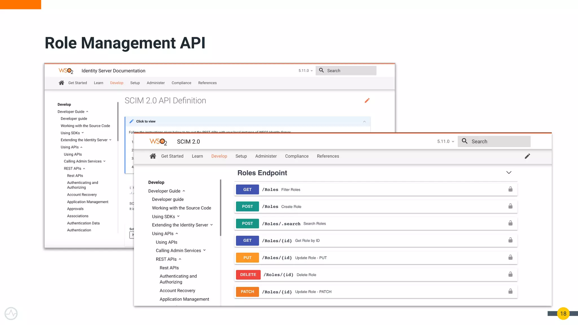Open Learn tab in SCIM 2.0 window
Screen dimensions: 578x325
tap(197, 156)
